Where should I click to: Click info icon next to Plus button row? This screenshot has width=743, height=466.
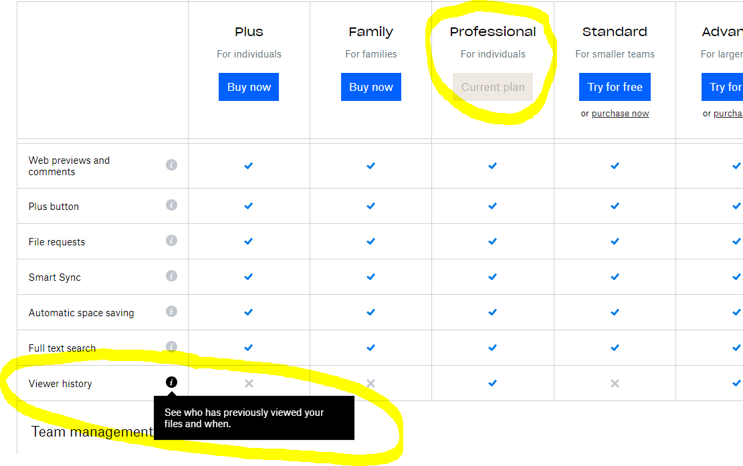click(x=171, y=205)
